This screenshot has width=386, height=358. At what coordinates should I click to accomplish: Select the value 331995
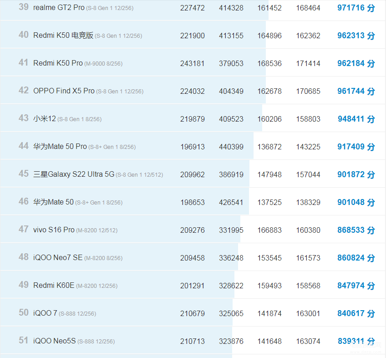[231, 230]
